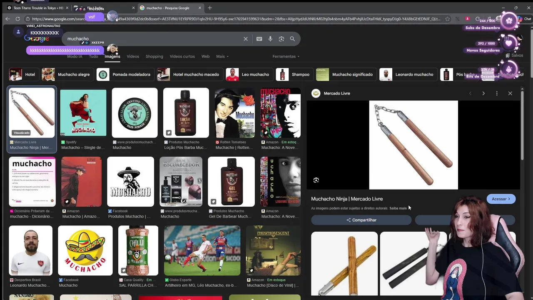Open Ferramentas dropdown
This screenshot has width=533, height=300.
pos(286,56)
